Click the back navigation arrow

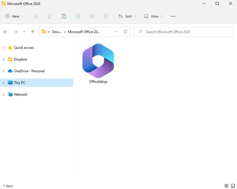point(5,31)
